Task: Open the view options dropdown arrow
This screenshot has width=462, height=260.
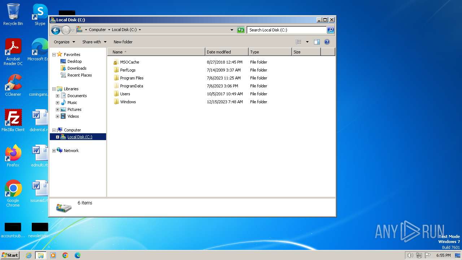Action: click(307, 42)
